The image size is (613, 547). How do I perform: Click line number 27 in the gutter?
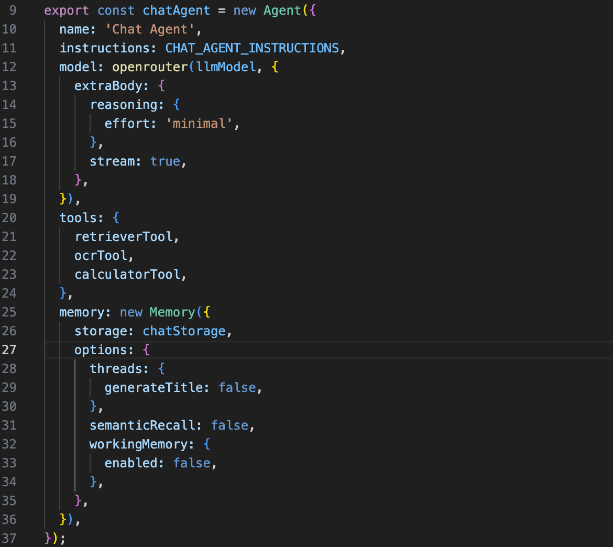(x=9, y=349)
